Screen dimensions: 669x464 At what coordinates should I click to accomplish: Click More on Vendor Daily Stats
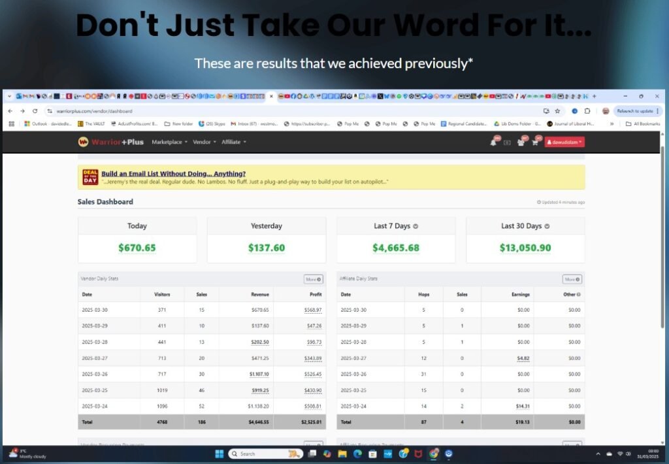tap(313, 279)
